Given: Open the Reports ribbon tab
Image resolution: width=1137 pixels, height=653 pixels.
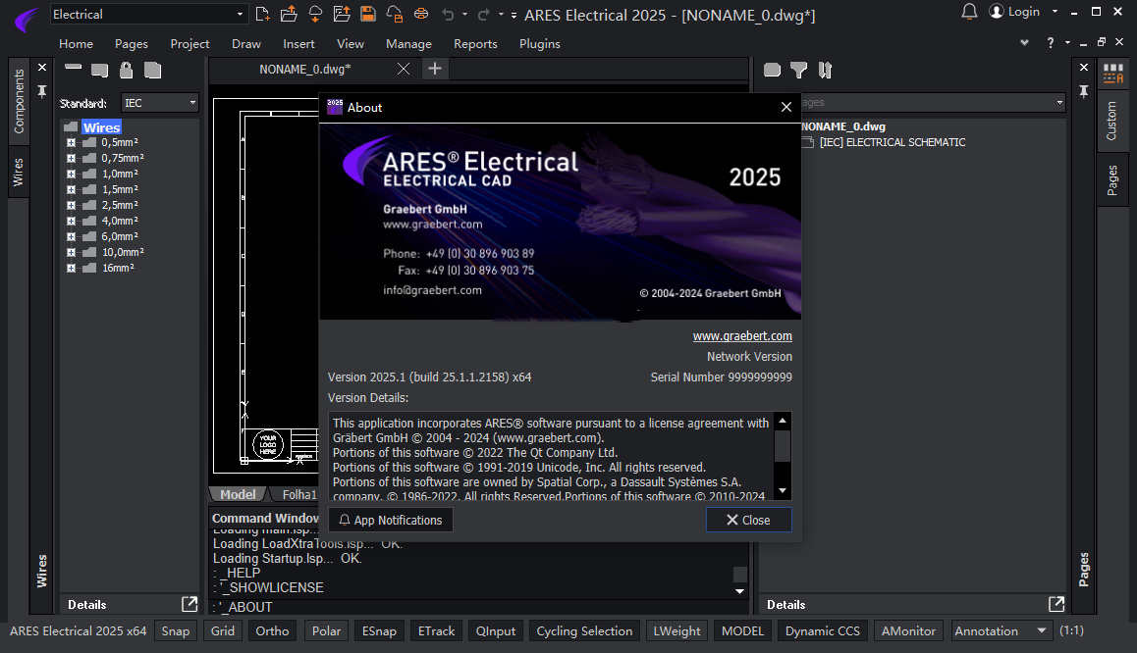Looking at the screenshot, I should click(475, 43).
